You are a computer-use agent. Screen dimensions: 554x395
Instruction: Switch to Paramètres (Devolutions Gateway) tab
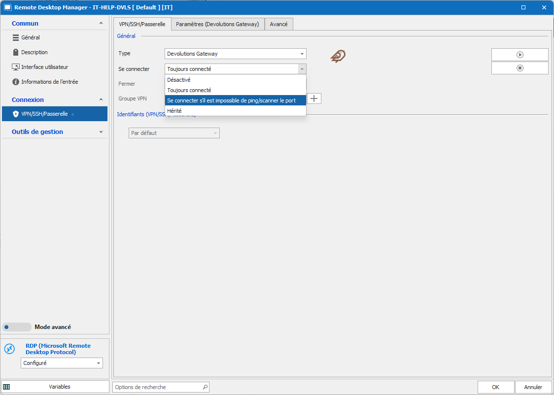[x=217, y=24]
